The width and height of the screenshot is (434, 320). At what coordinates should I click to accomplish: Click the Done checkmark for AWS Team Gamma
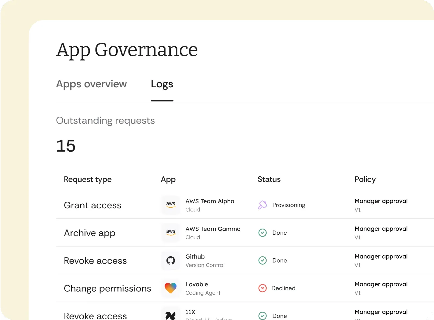[263, 233]
